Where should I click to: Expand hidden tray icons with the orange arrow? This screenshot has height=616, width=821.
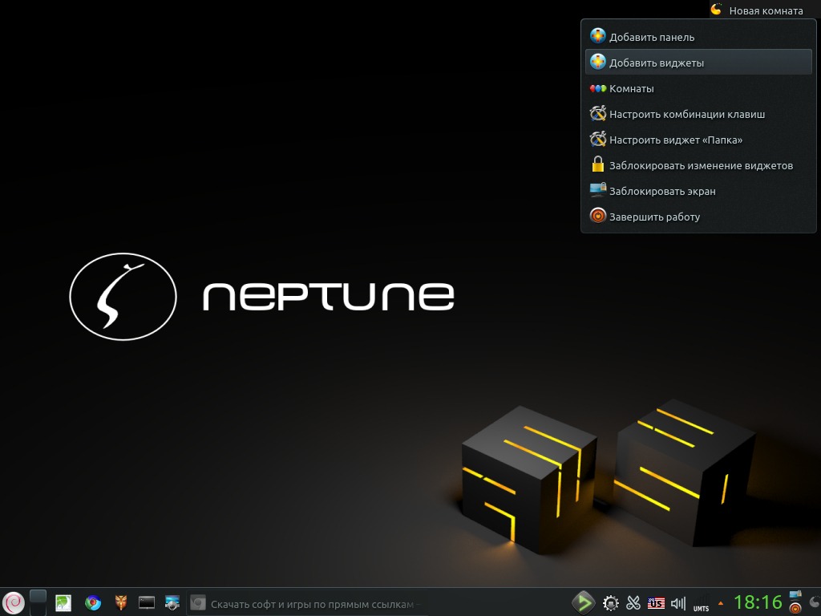(x=721, y=603)
